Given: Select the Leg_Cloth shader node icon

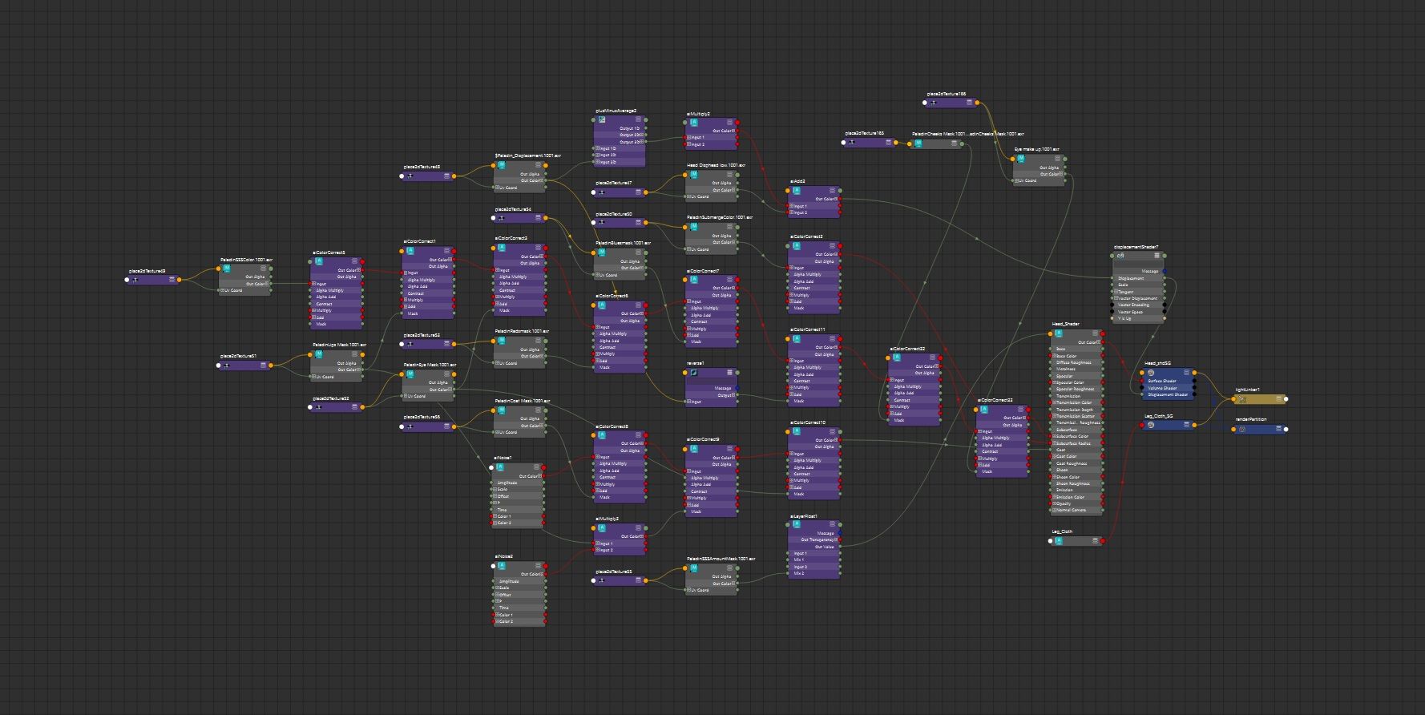Looking at the screenshot, I should (1059, 540).
